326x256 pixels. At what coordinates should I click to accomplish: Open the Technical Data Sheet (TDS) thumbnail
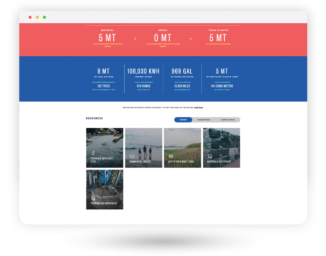coord(105,148)
